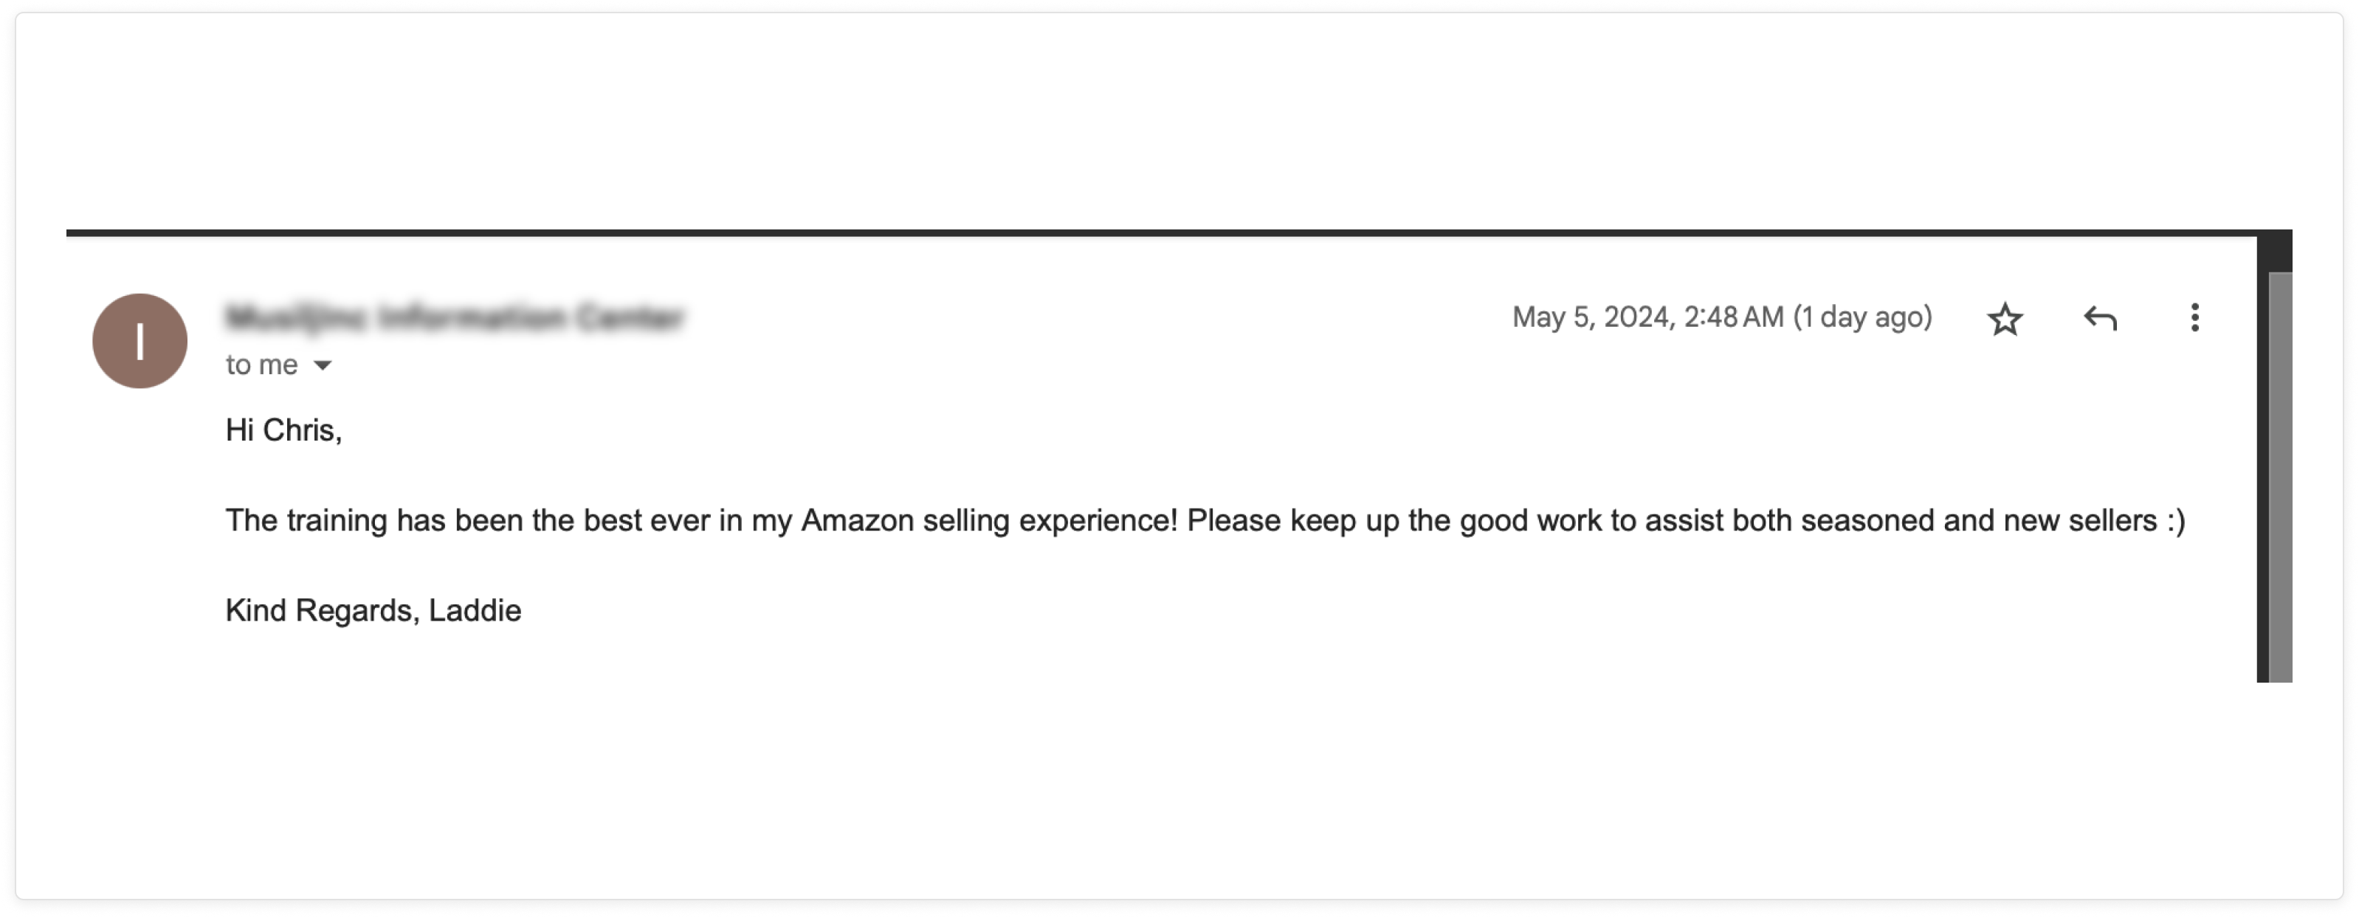
Task: Click the gray vertical scrollbar thumb
Action: (x=2280, y=476)
